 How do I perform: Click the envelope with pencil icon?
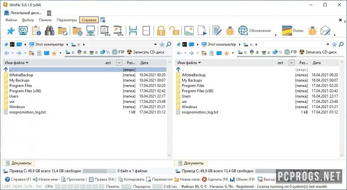325,31
